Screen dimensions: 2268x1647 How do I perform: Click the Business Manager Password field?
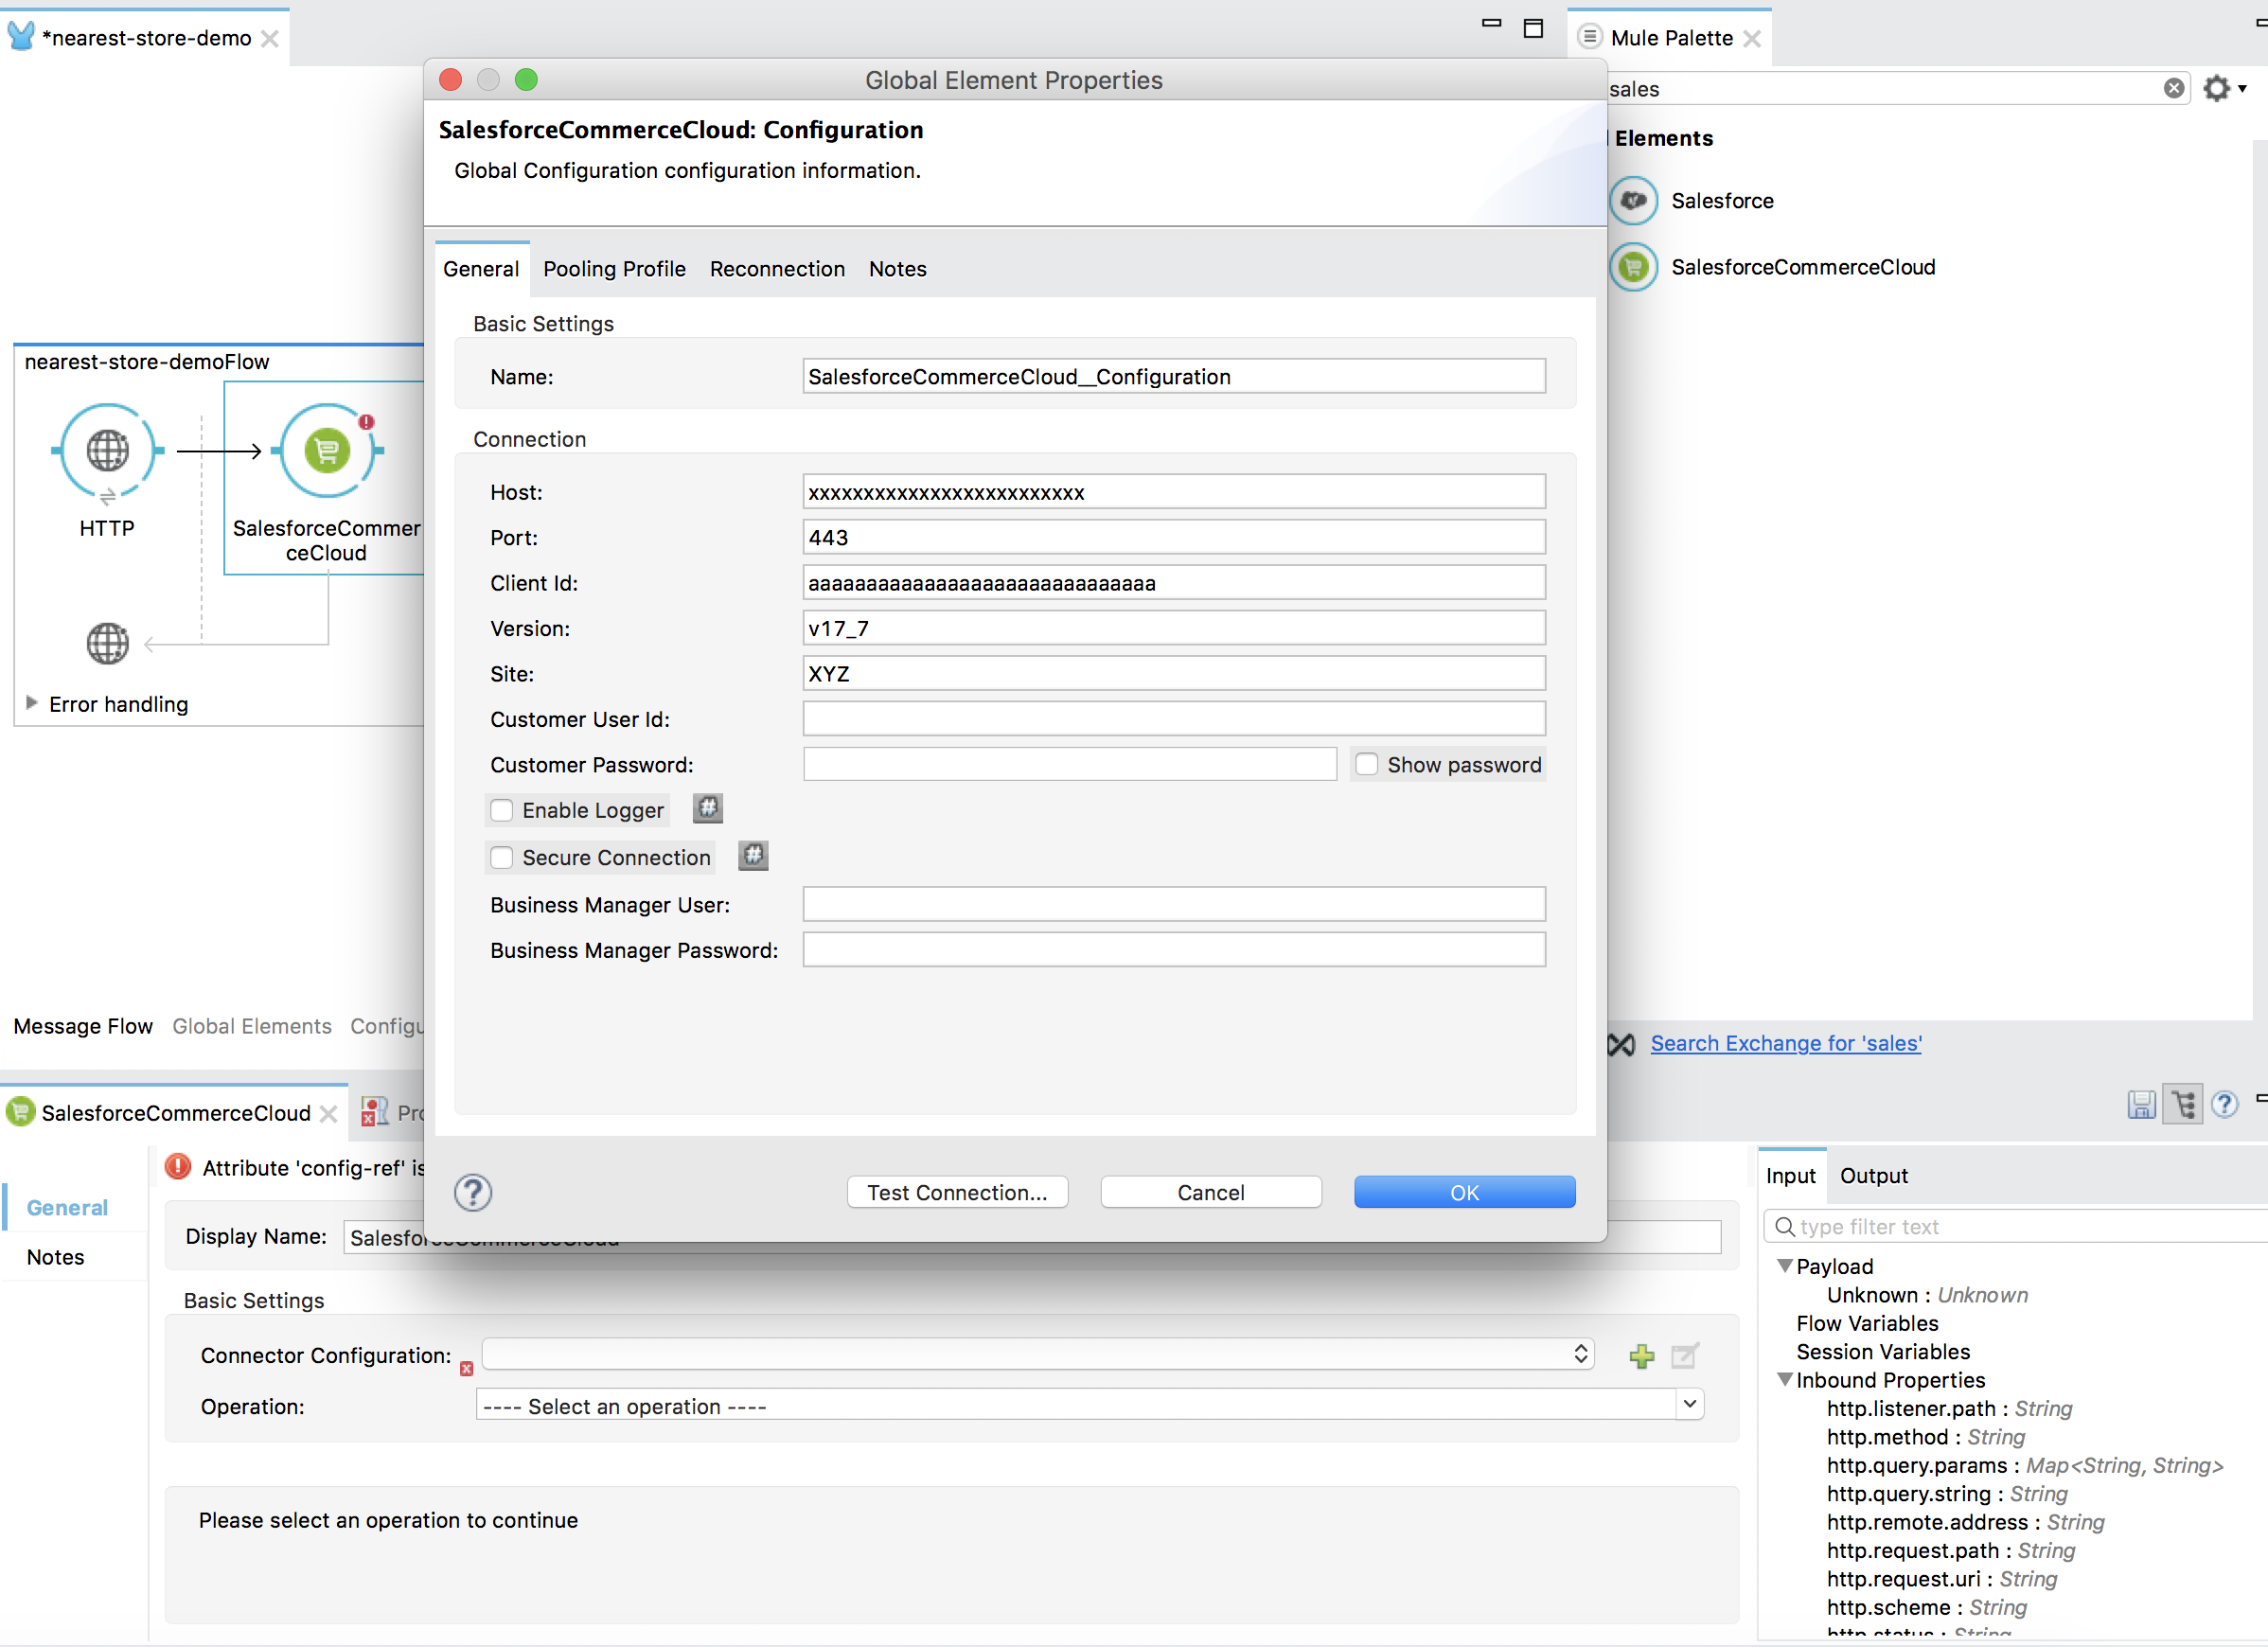pyautogui.click(x=1174, y=949)
